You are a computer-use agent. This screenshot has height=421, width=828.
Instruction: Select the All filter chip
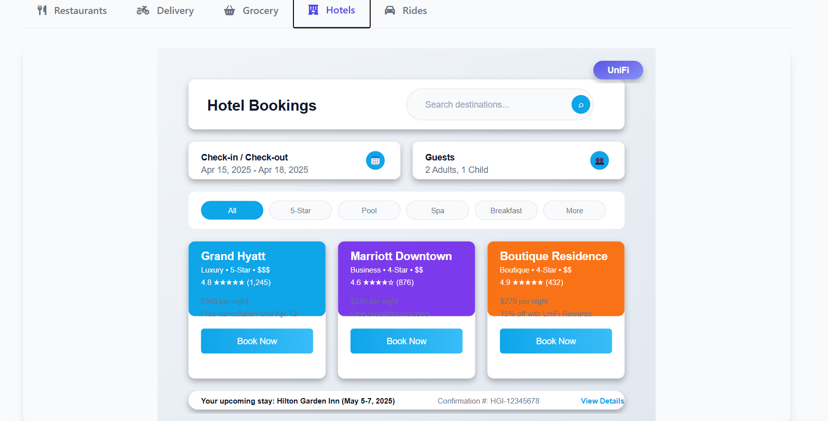click(232, 210)
